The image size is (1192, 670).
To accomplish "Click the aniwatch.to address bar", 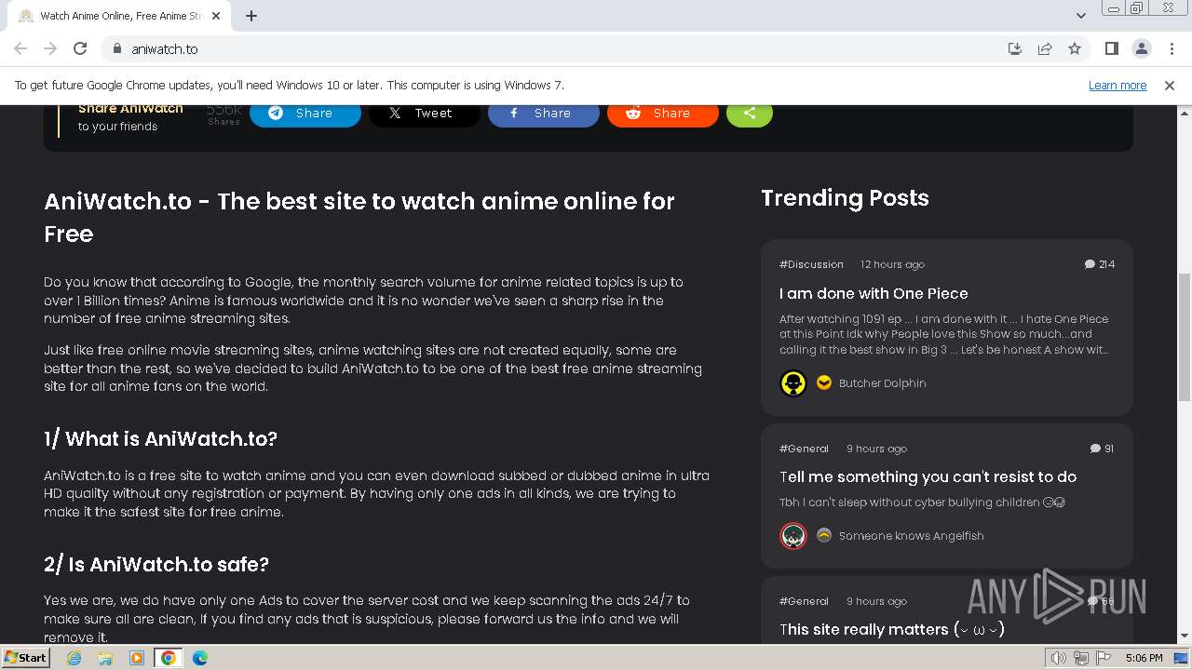I will tap(559, 48).
